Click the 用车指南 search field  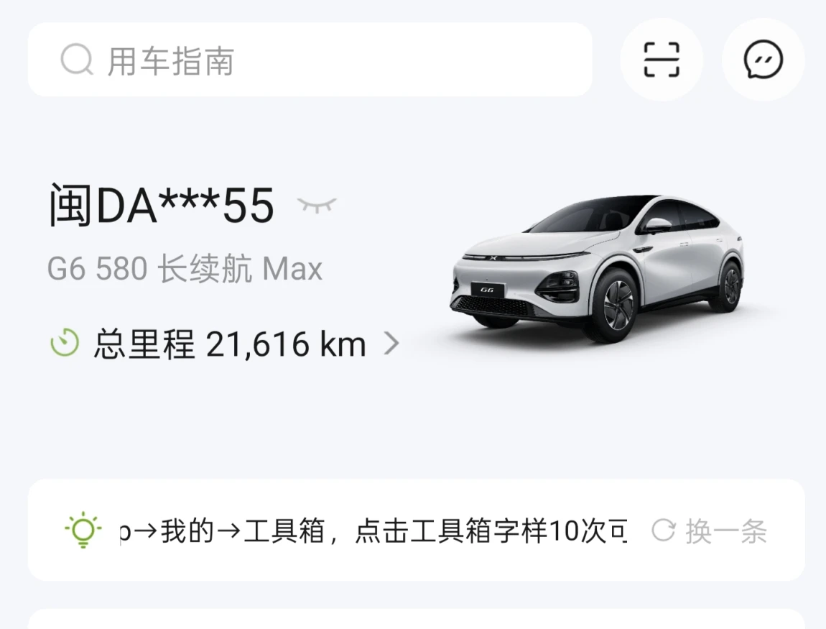point(310,60)
